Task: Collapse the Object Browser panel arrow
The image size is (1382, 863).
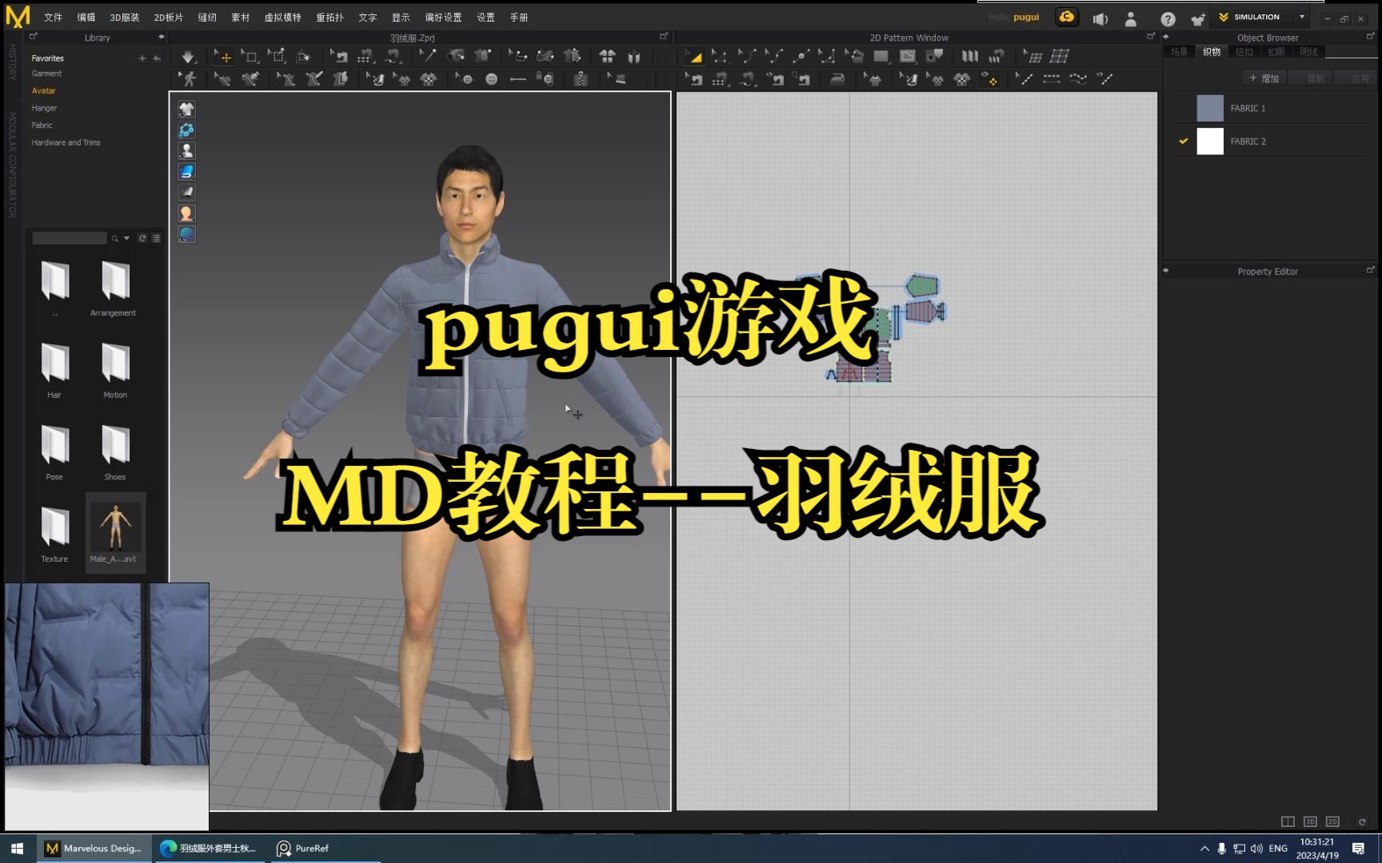Action: [1166, 37]
